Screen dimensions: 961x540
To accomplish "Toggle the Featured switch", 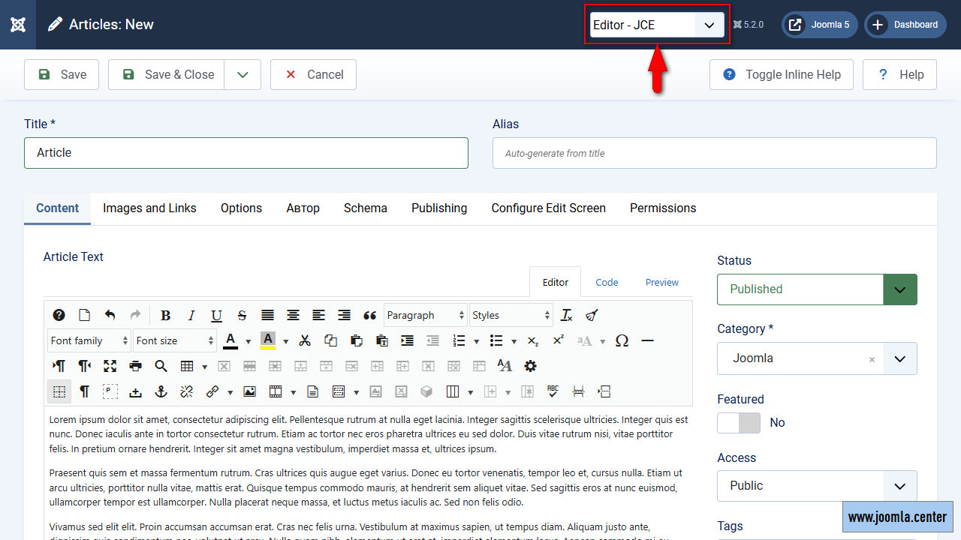I will pos(739,423).
